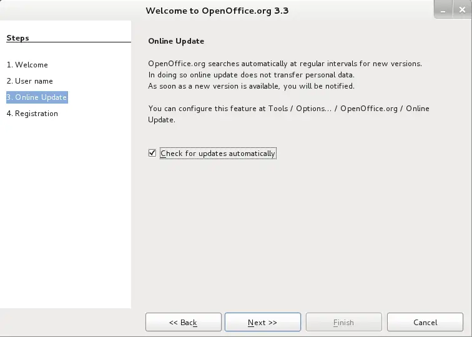Click the 'You can configure this feature' paragraph

pyautogui.click(x=288, y=114)
